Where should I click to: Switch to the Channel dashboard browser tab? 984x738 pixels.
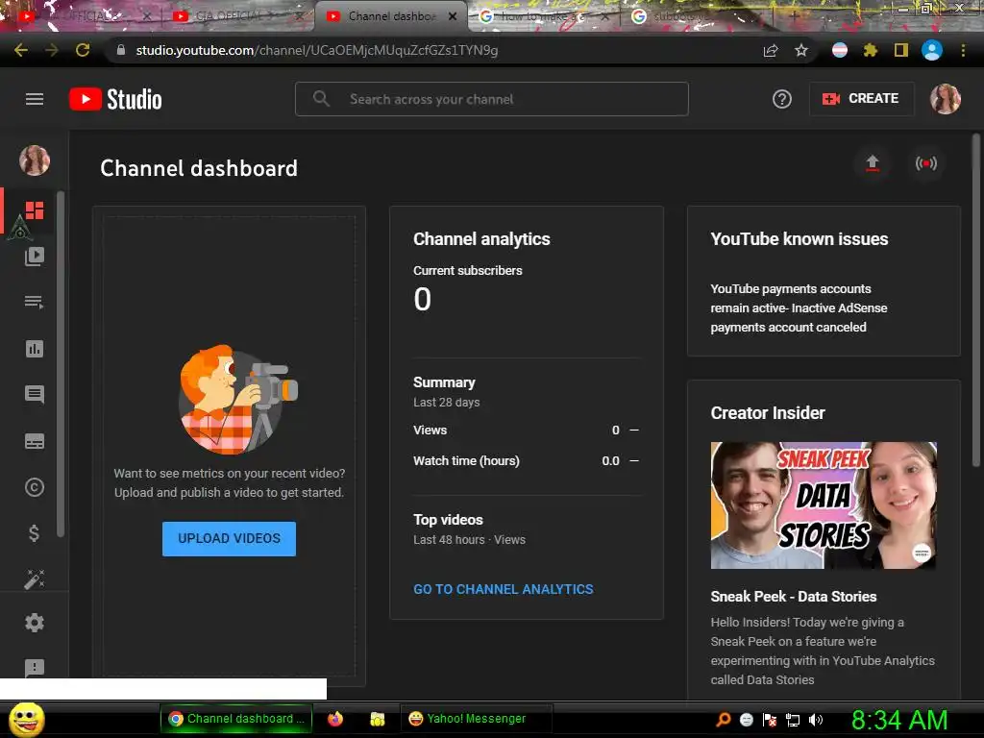pos(392,16)
